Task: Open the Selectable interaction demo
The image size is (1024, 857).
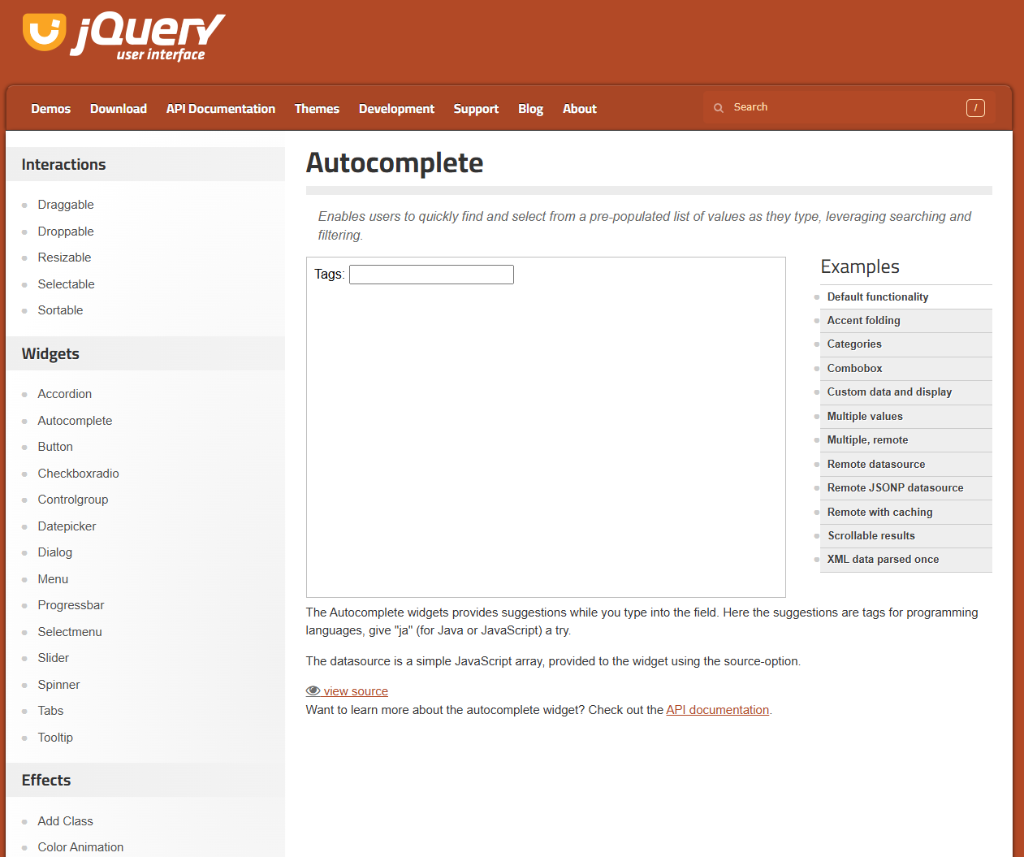Action: point(66,284)
